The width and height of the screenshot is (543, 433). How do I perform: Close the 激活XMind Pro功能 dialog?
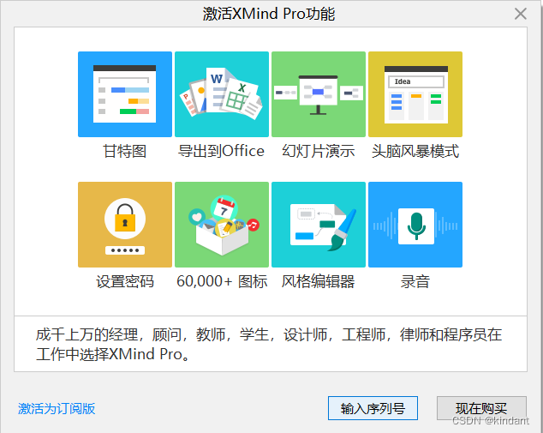click(x=521, y=14)
